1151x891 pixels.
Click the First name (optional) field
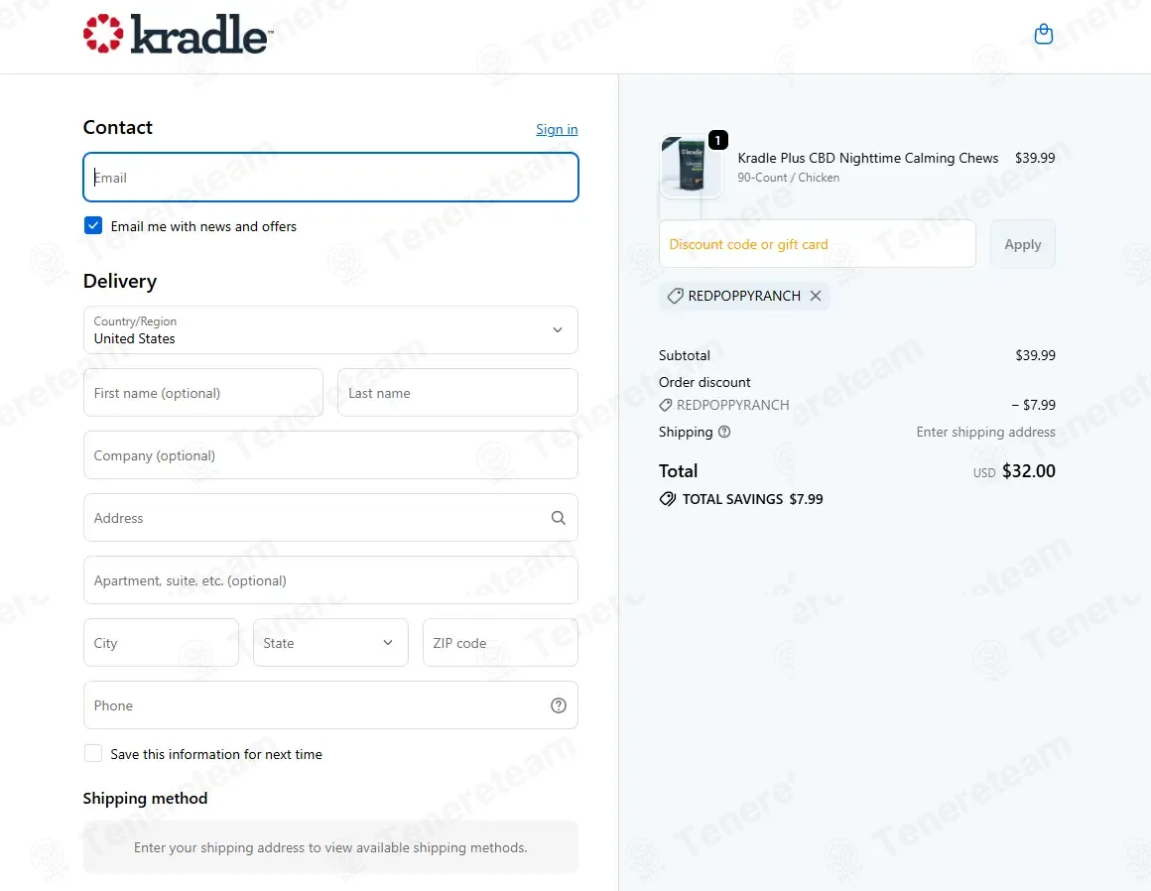(203, 393)
